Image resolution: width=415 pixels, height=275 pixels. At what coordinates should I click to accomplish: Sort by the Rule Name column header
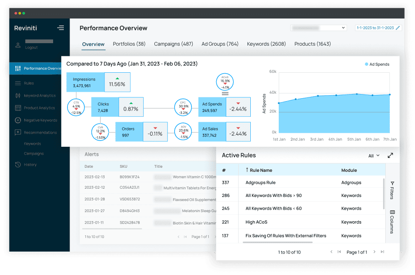259,170
